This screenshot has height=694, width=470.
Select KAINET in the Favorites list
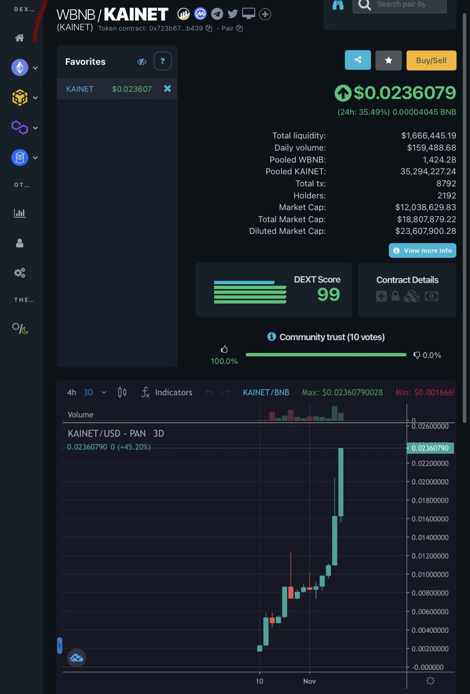click(x=80, y=89)
